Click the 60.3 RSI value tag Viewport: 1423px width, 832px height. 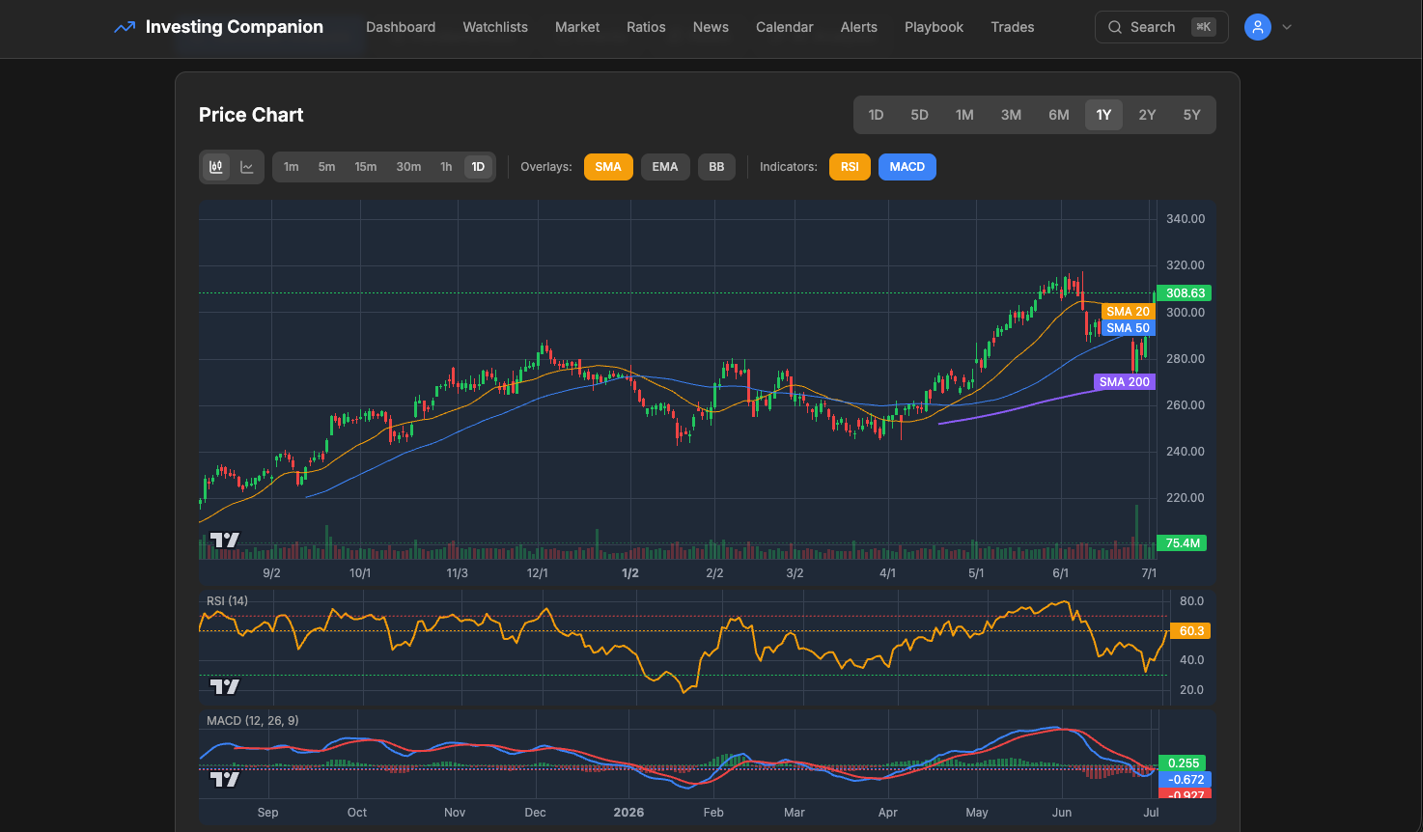pos(1191,631)
